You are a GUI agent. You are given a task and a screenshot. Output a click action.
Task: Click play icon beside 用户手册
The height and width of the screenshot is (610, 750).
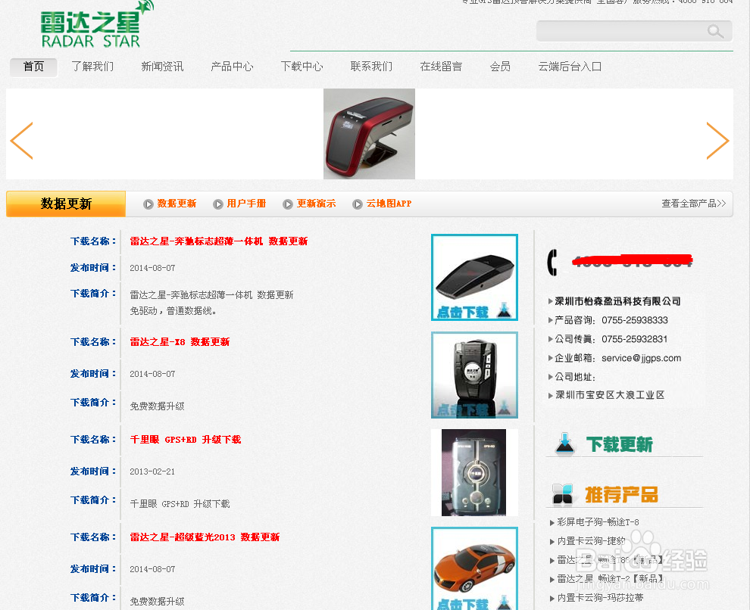(218, 204)
